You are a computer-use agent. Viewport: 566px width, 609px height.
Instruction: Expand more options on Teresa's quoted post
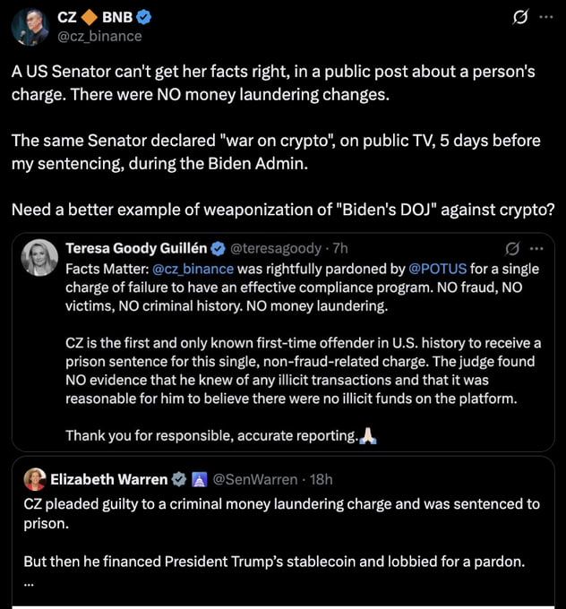536,248
